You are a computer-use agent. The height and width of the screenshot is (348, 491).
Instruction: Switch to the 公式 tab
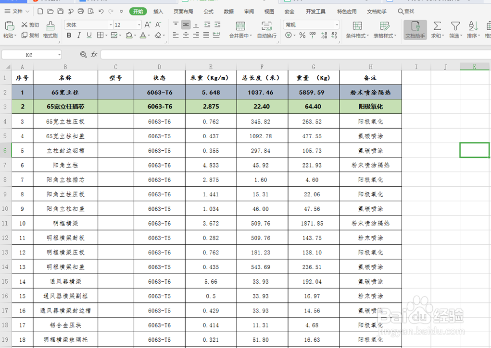click(208, 12)
